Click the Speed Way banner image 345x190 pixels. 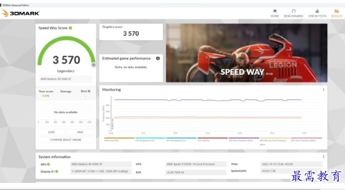[x=247, y=53]
